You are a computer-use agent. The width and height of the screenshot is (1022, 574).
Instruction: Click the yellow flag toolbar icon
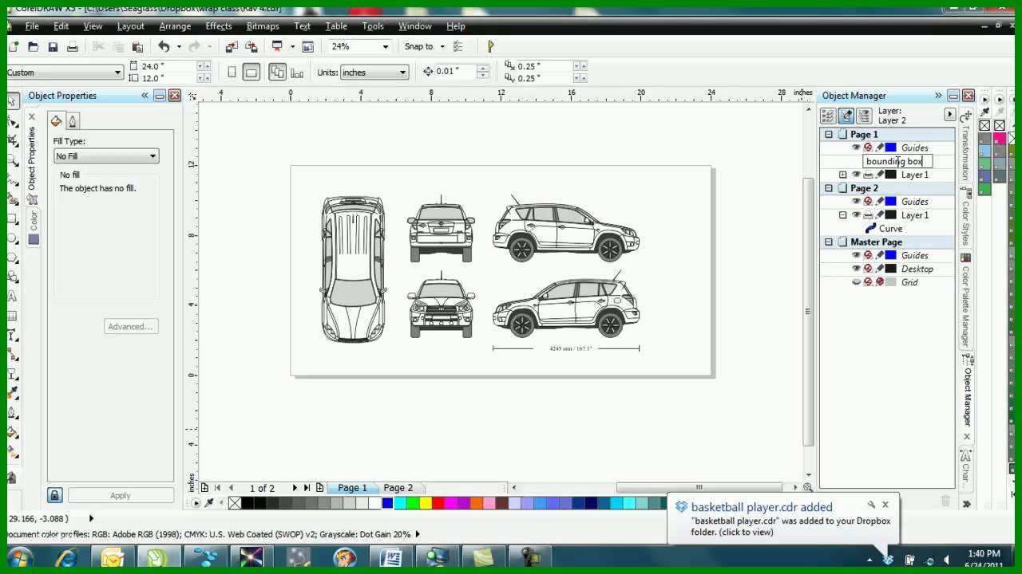point(490,47)
